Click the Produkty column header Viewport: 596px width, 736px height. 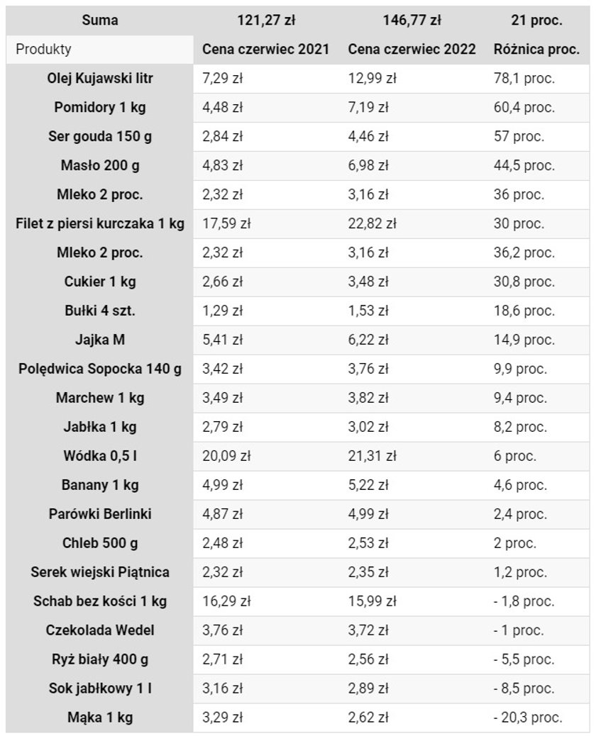(44, 50)
